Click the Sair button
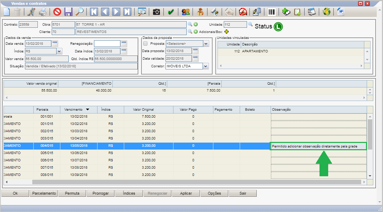383x212 pixels. click(x=243, y=193)
